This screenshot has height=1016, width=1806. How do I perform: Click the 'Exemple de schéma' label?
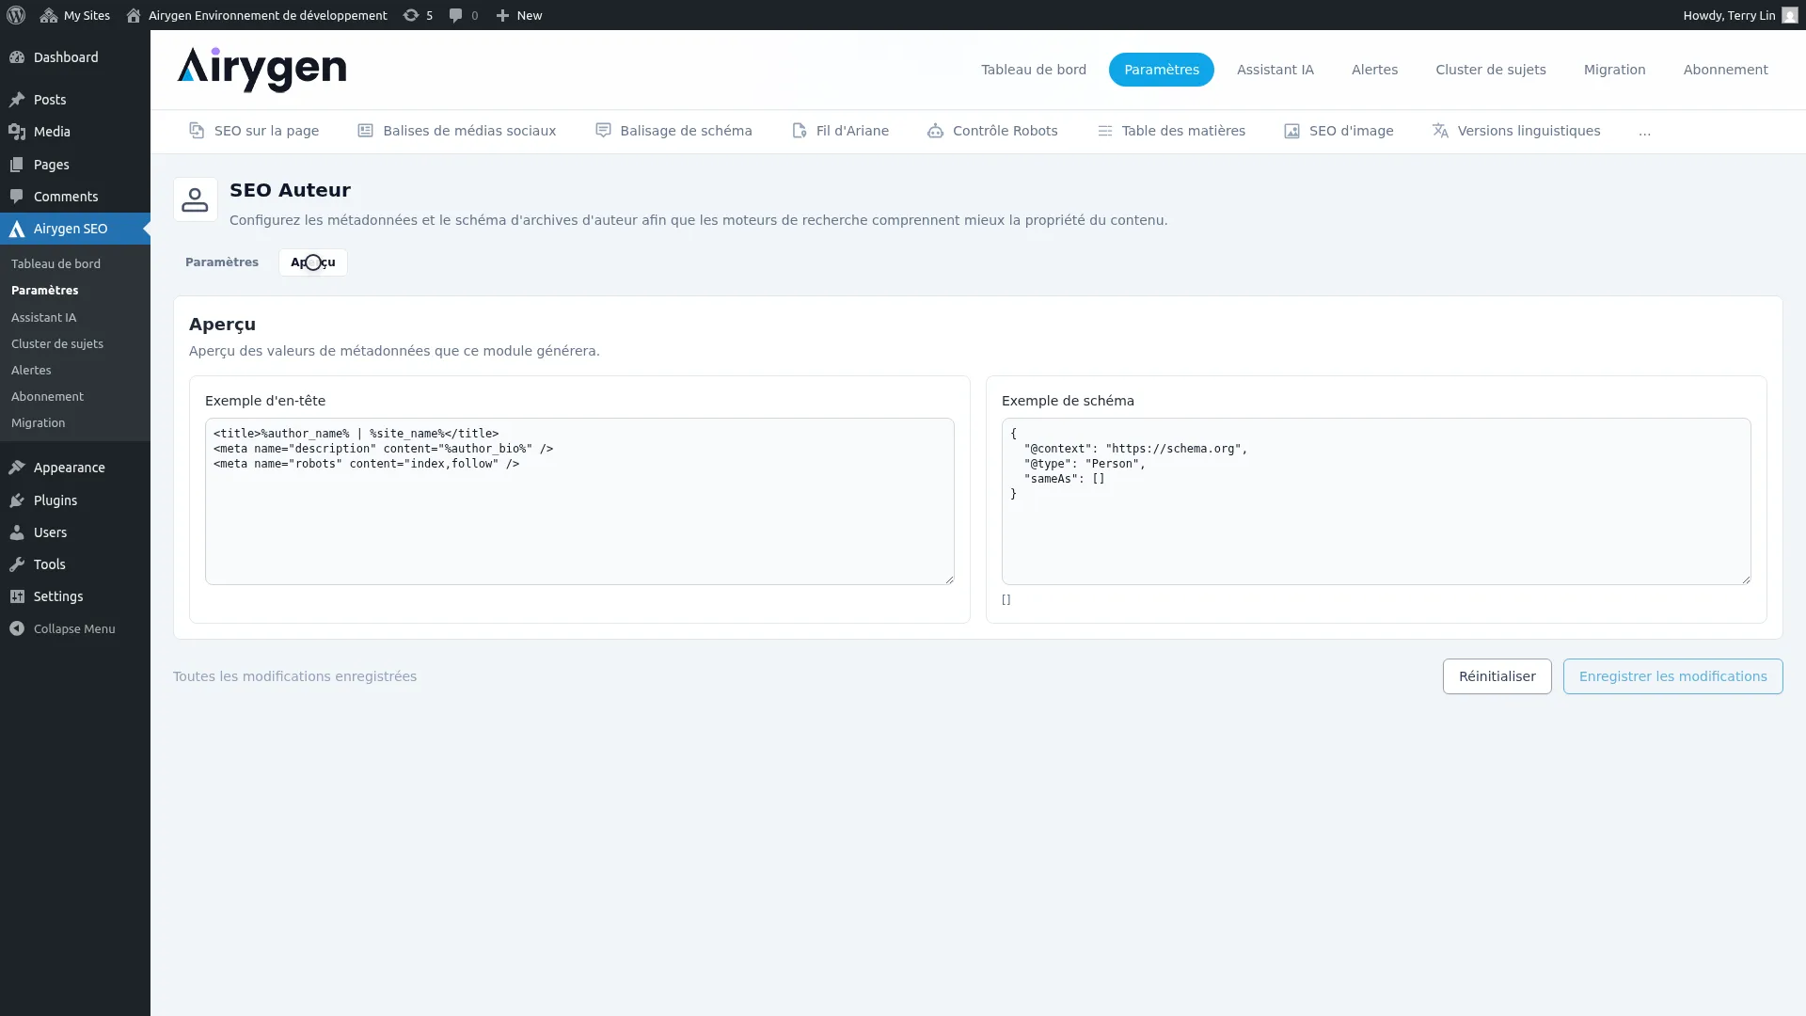pyautogui.click(x=1068, y=401)
